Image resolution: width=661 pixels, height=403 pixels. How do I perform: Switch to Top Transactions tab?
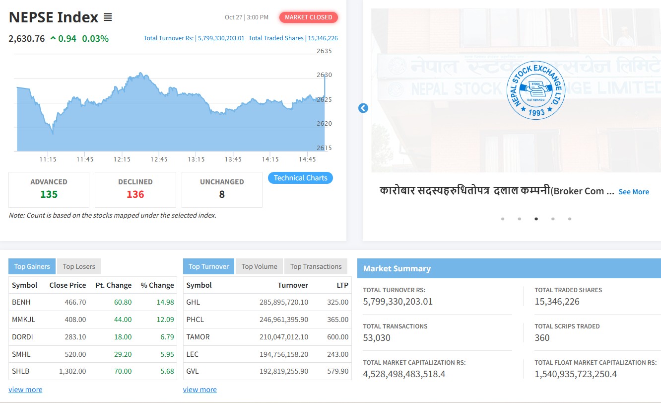point(316,266)
